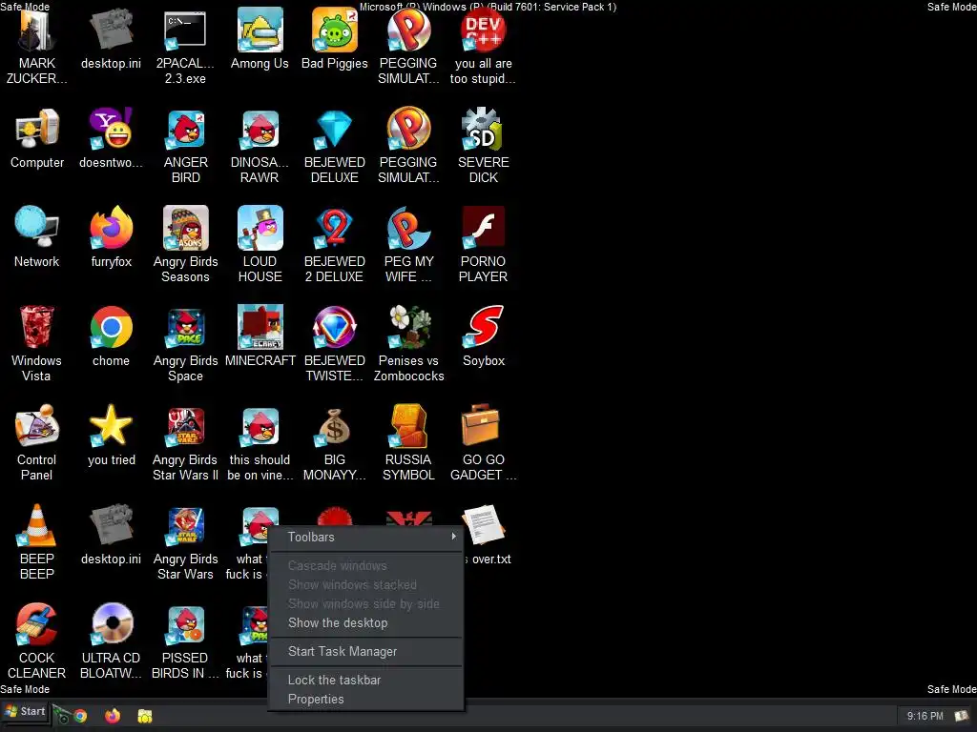The image size is (977, 732).
Task: Choose Show the desktop from context menu
Action: 366,622
